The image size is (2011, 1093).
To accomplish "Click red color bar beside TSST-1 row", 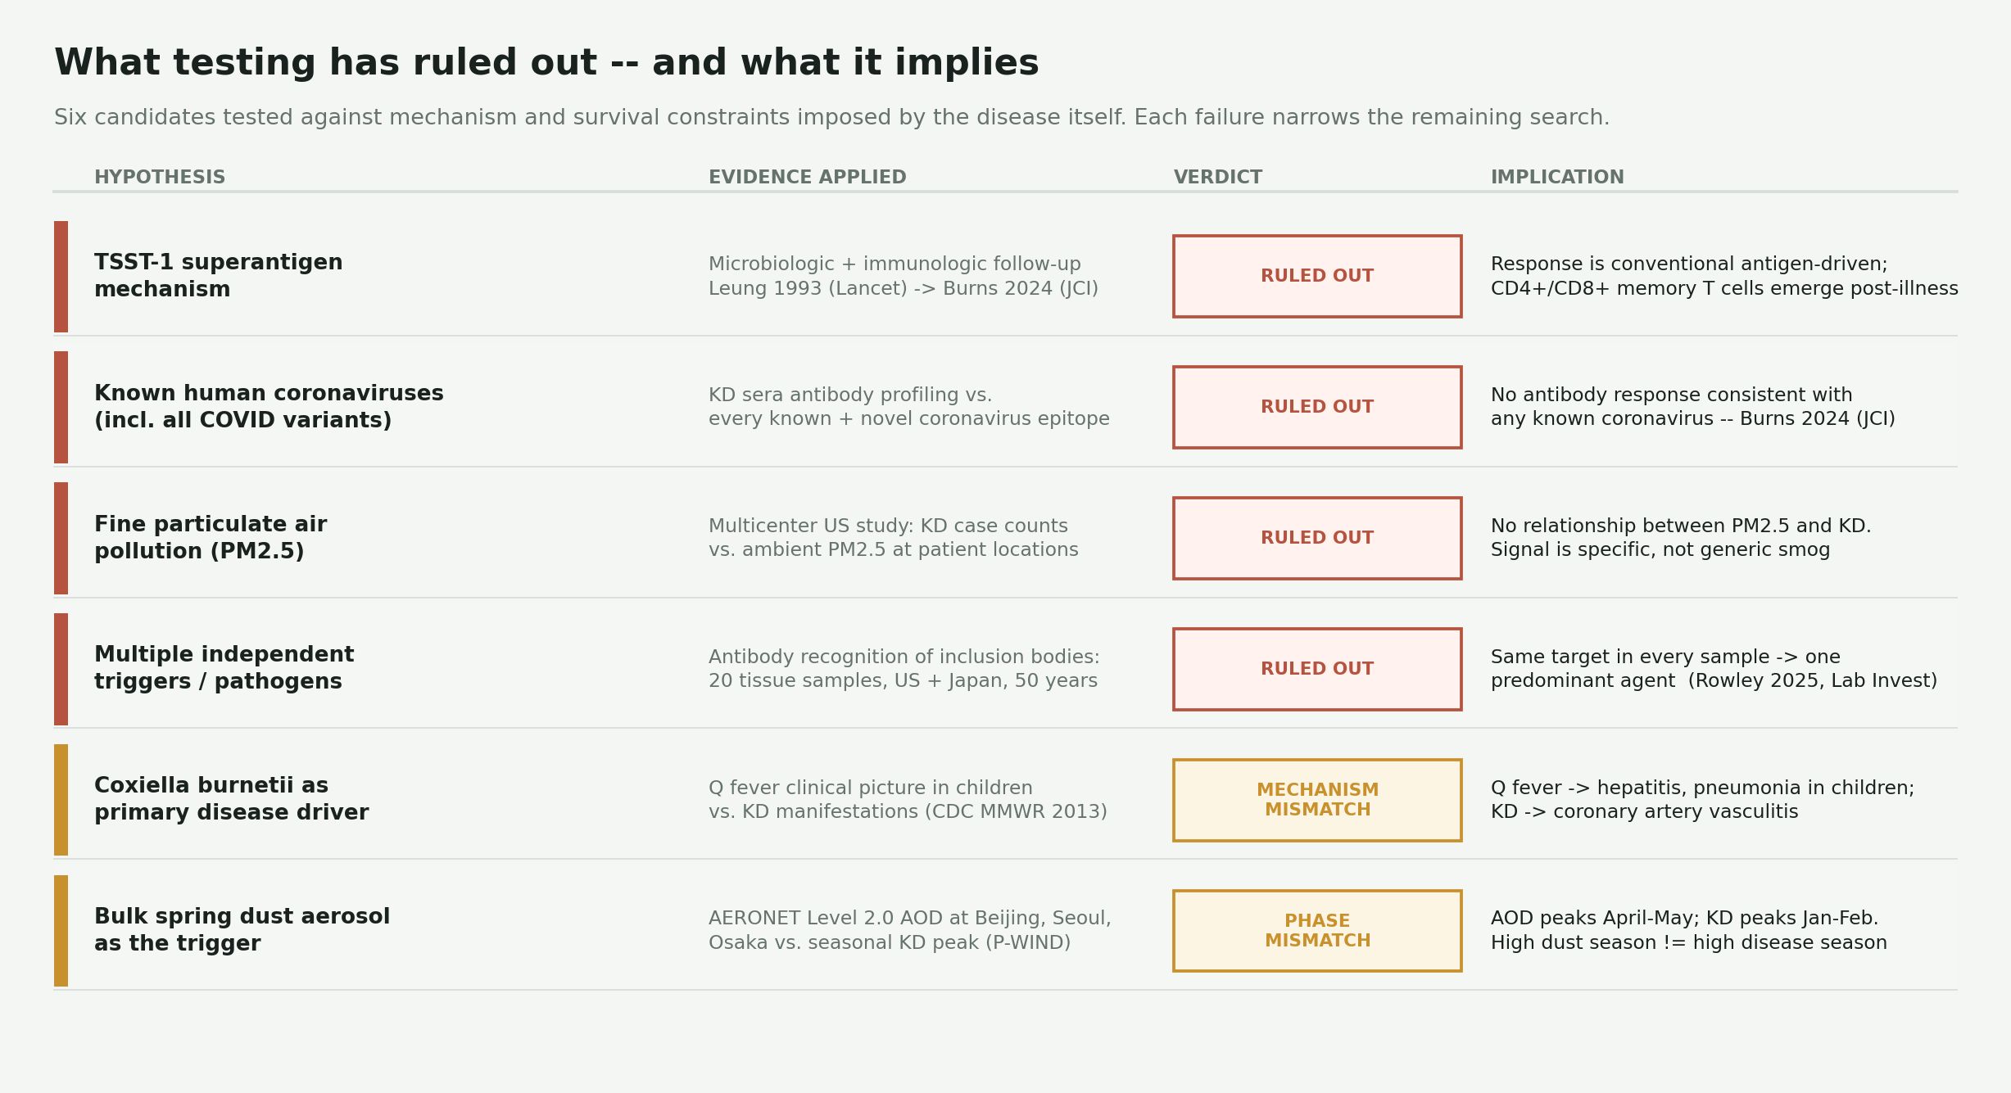I will point(61,276).
